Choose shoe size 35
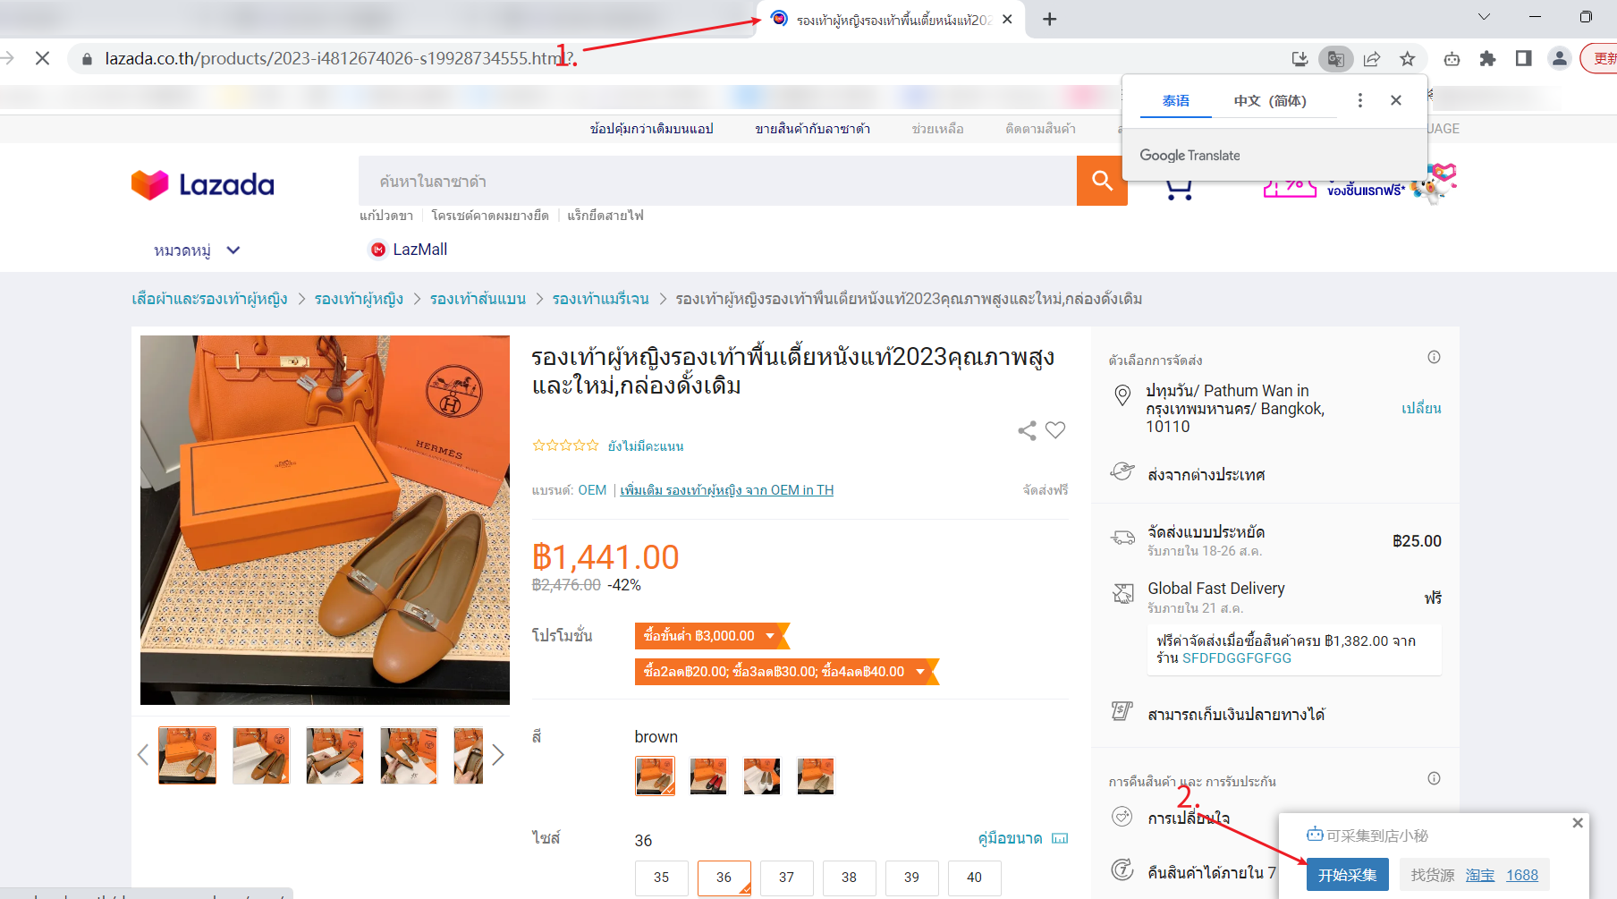This screenshot has width=1617, height=899. pyautogui.click(x=662, y=878)
